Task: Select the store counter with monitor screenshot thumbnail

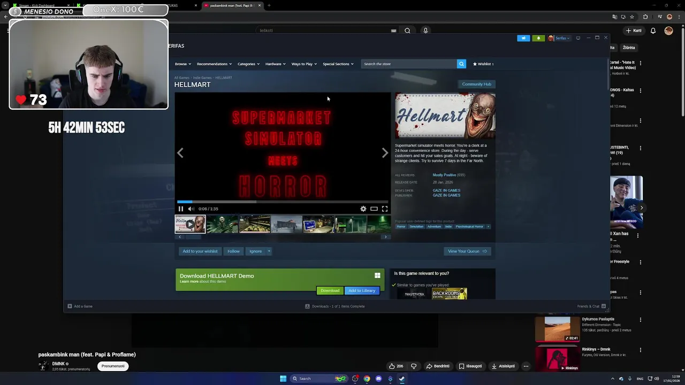Action: click(x=318, y=224)
